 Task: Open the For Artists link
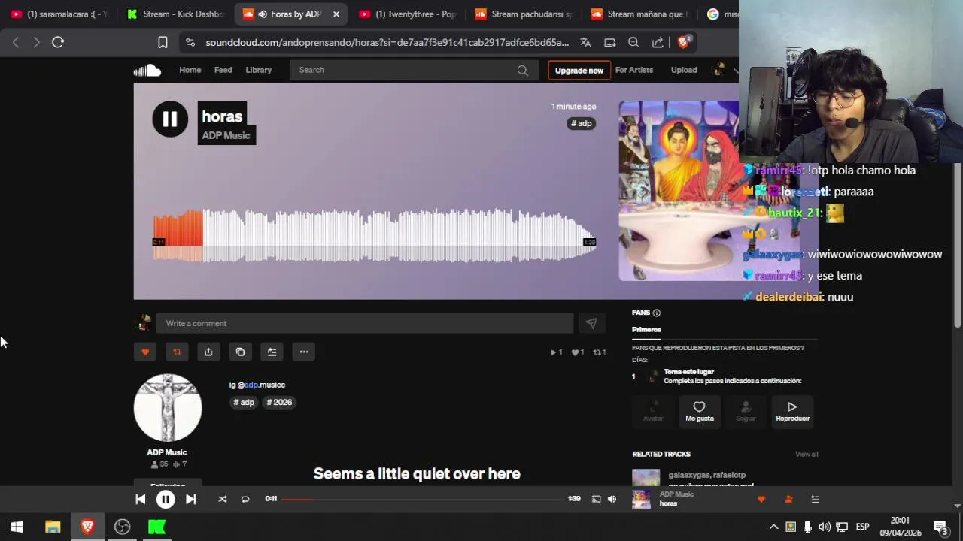click(634, 70)
